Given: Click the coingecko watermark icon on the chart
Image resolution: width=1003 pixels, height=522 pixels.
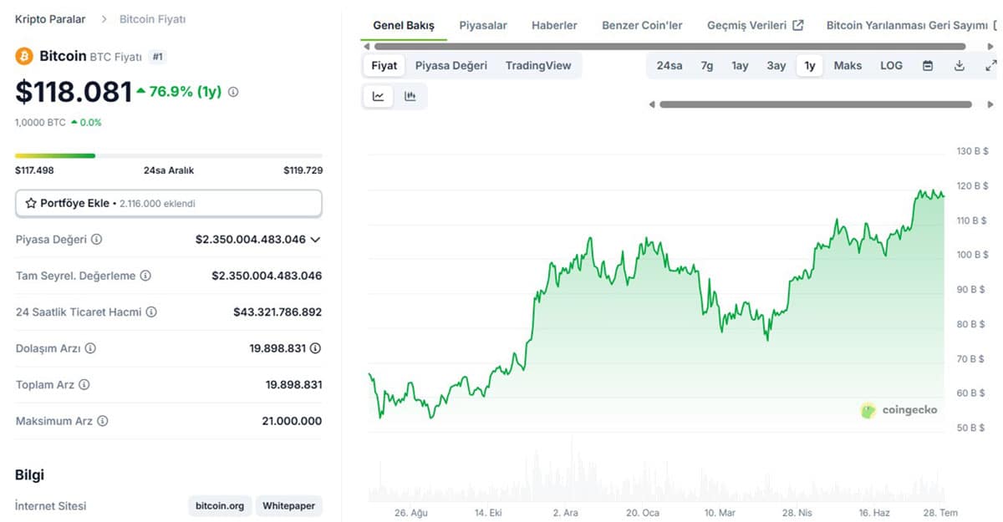Looking at the screenshot, I should click(x=868, y=410).
